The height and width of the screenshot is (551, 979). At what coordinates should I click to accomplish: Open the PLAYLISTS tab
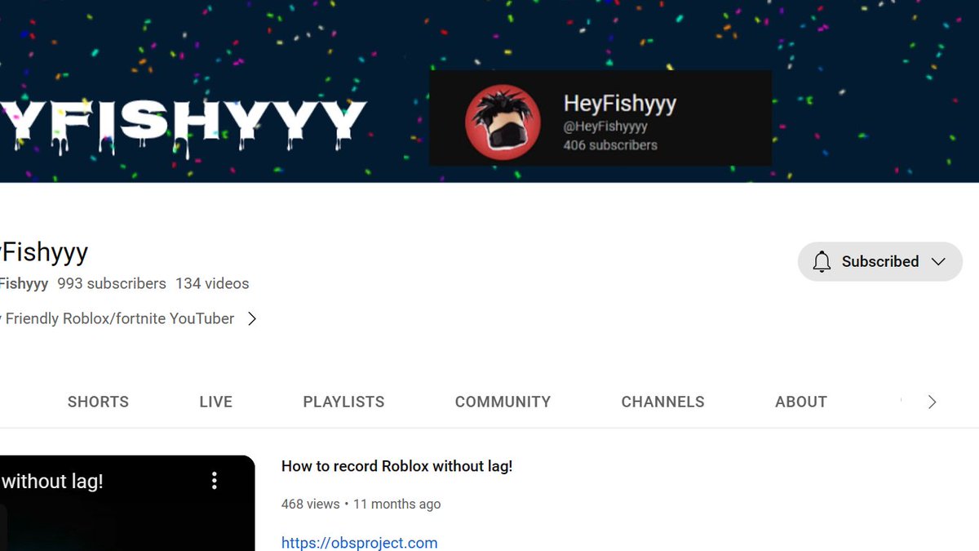[343, 402]
